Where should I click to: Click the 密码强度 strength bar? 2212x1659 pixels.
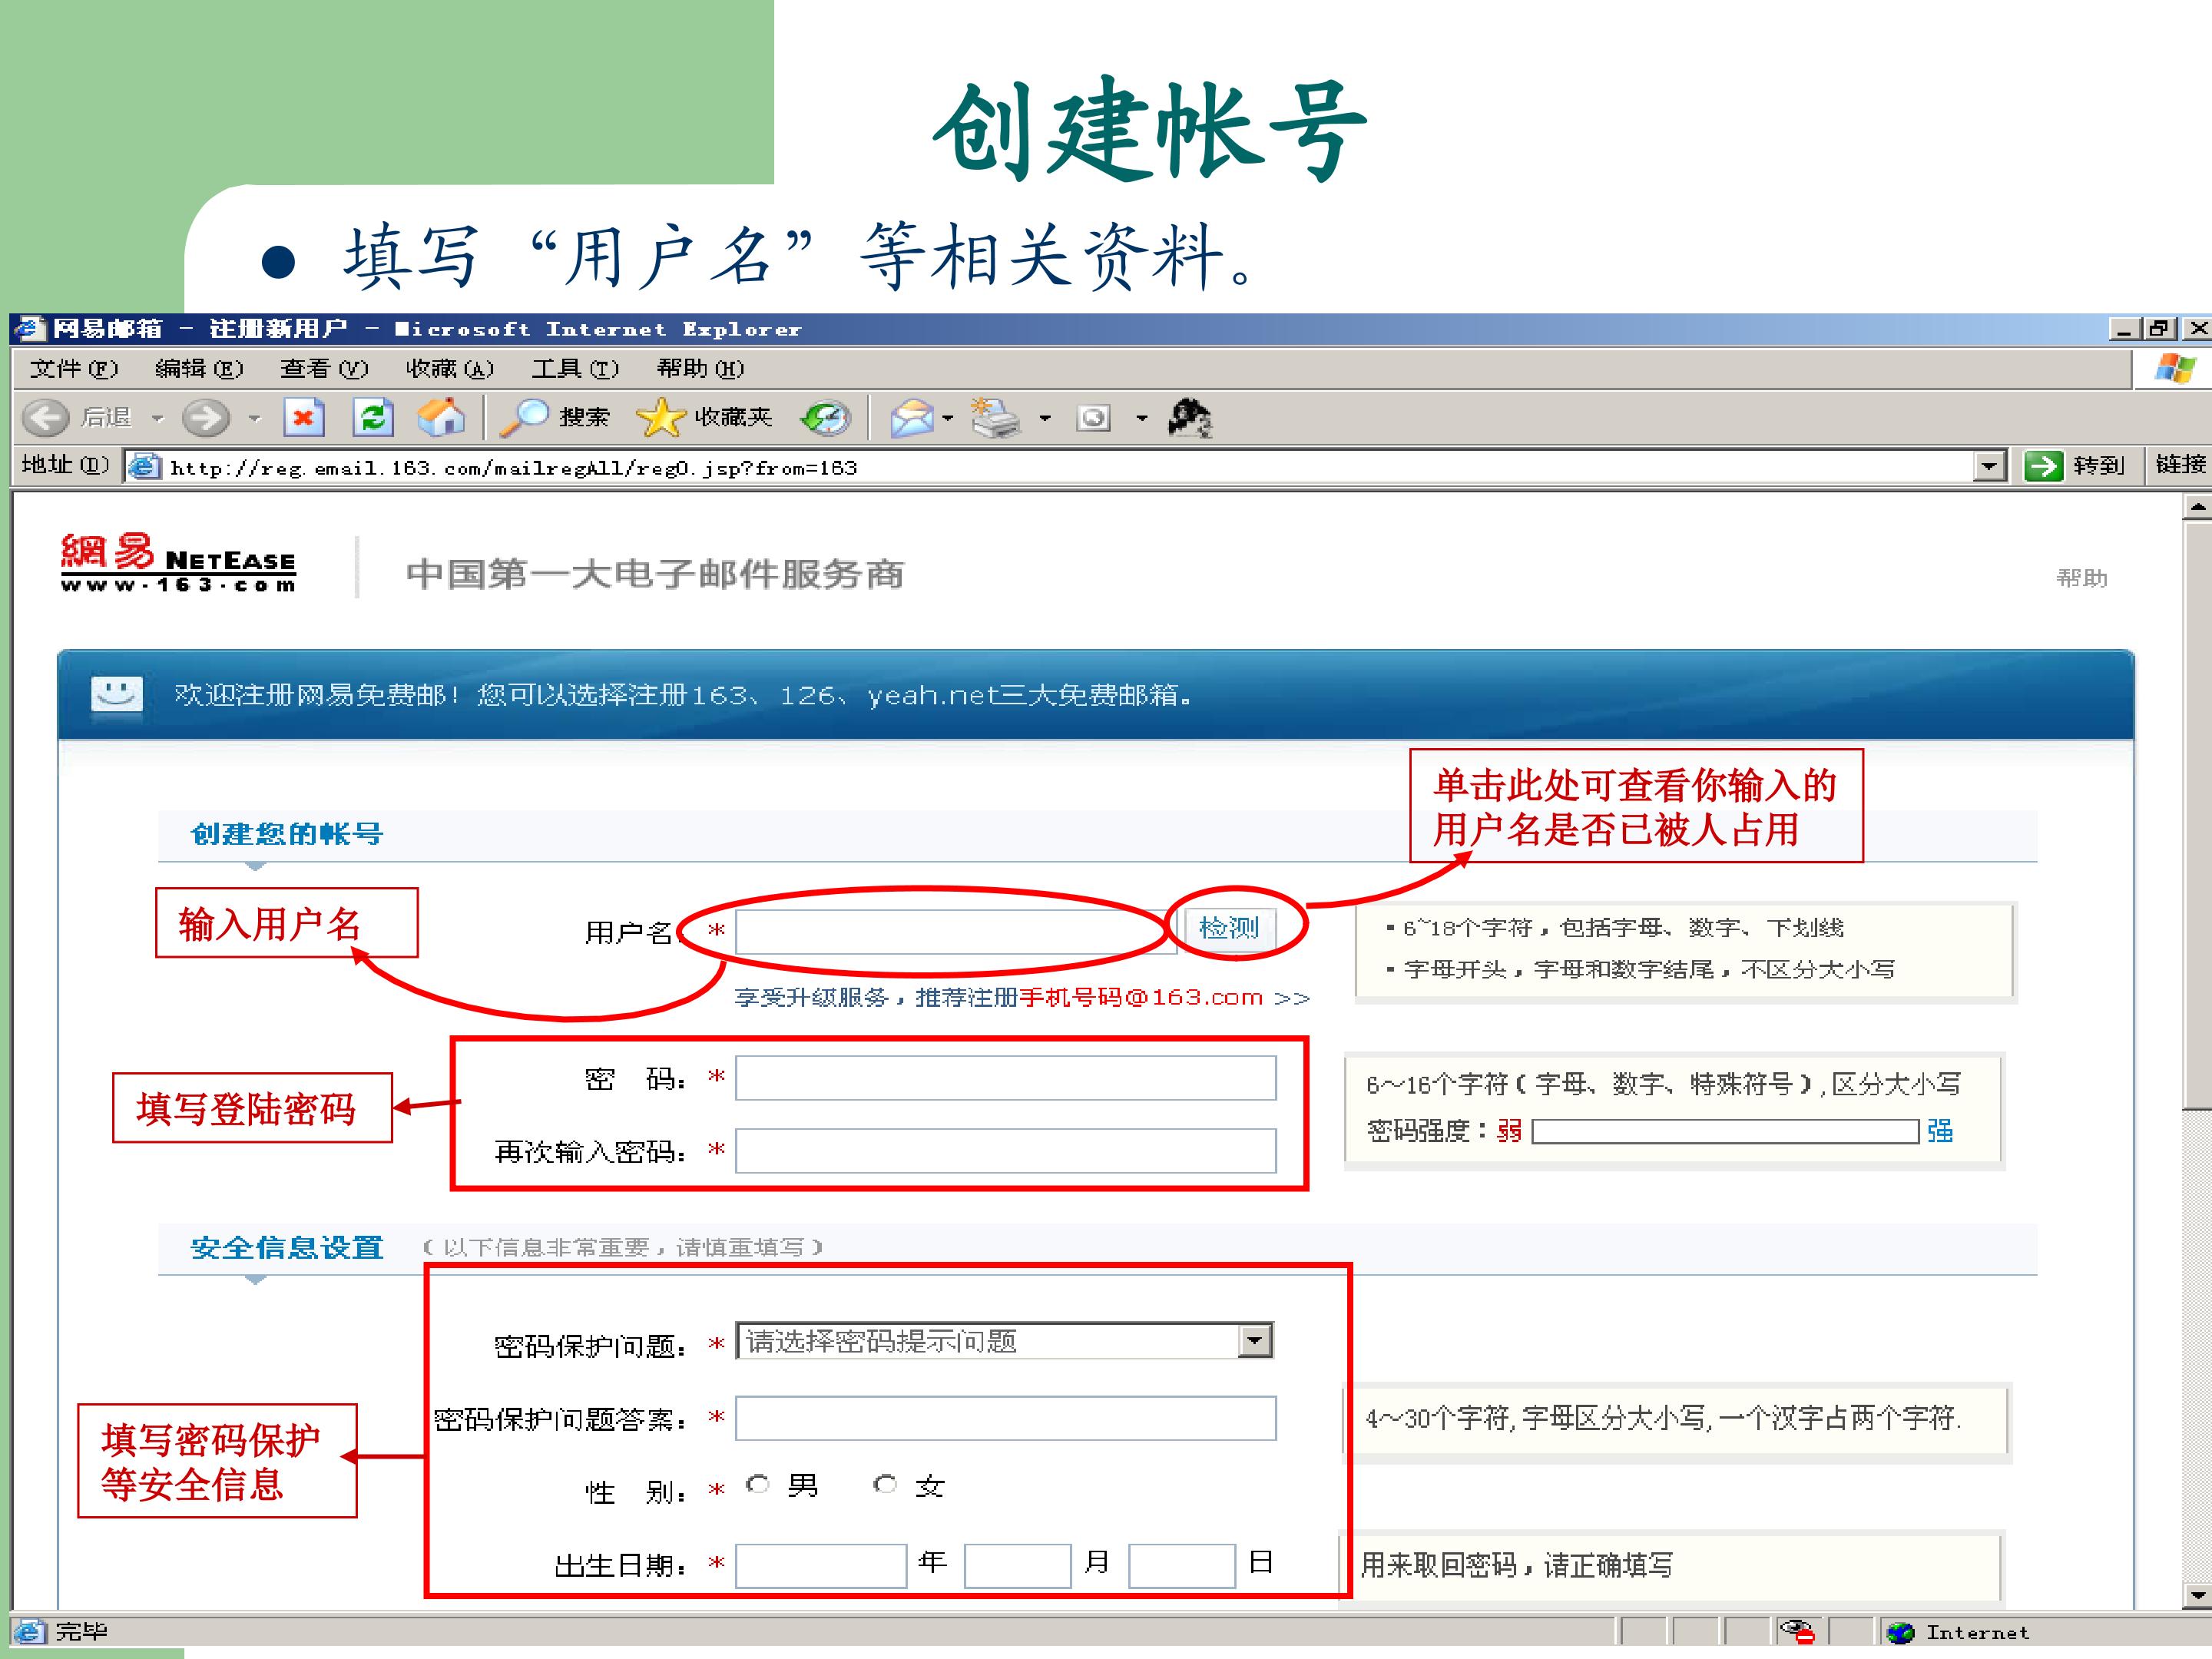pyautogui.click(x=1726, y=1131)
